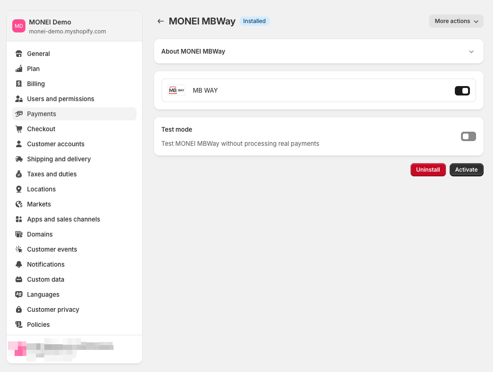Expand the About MONEI MBWay section chevron

(x=471, y=52)
